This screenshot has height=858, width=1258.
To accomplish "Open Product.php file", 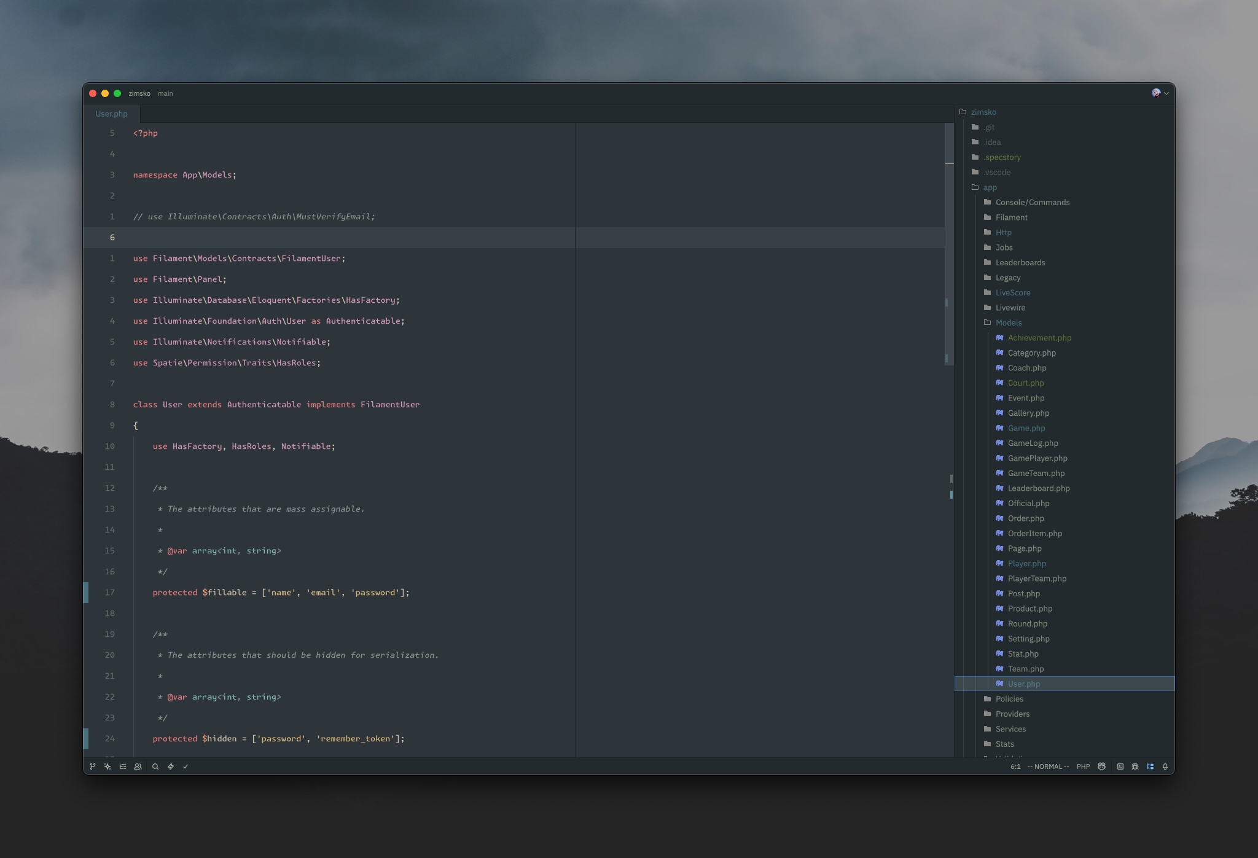I will (x=1065, y=609).
